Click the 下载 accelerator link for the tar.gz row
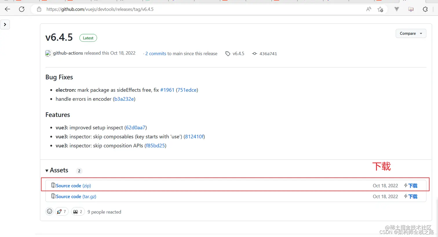 [411, 196]
